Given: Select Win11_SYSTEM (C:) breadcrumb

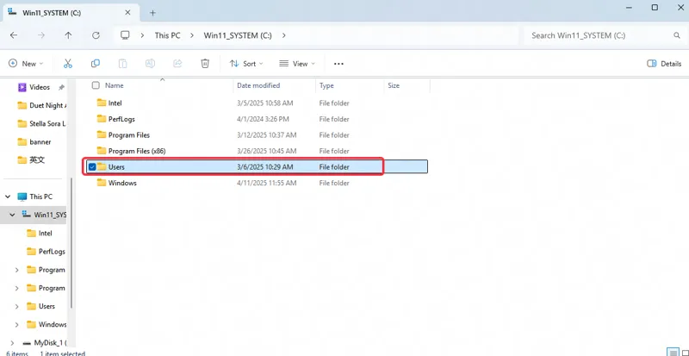Looking at the screenshot, I should coord(238,35).
